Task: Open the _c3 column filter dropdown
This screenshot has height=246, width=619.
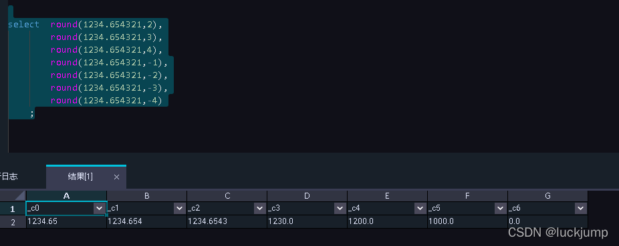Action: point(340,208)
